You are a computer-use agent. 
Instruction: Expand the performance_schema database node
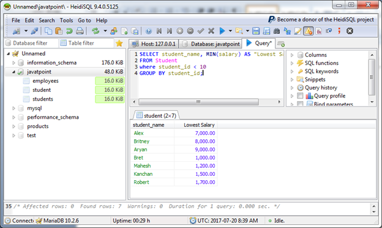(13, 117)
